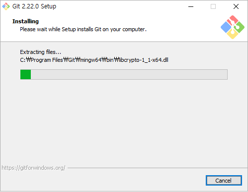Select the bold 'Installing' heading
Image resolution: width=248 pixels, height=192 pixels.
(25, 21)
